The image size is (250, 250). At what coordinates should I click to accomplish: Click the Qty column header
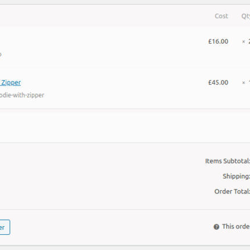coord(245,16)
